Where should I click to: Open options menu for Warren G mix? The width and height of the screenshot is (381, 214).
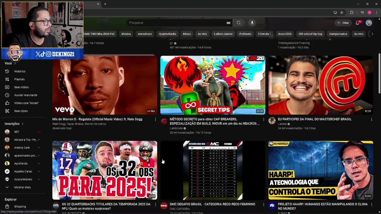click(x=155, y=119)
